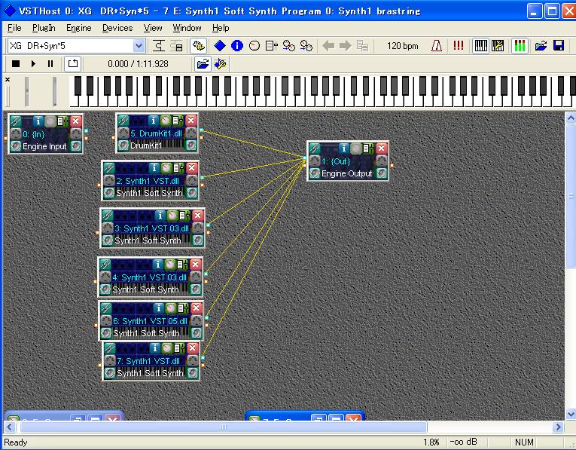Click the stop playback button
This screenshot has height=450, width=576.
[15, 64]
